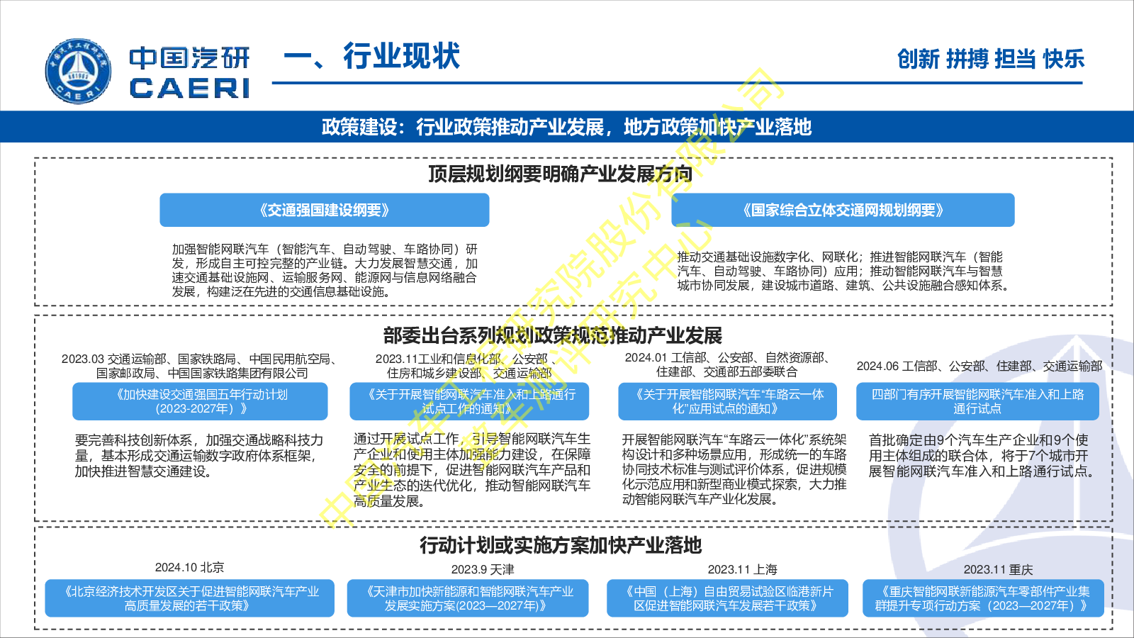Click heading 行动计划或实施方案加快产业落地
This screenshot has height=638, width=1134.
coord(561,545)
